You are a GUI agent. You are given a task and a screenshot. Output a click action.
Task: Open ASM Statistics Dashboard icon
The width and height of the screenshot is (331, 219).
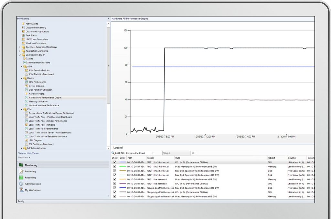tap(27, 74)
